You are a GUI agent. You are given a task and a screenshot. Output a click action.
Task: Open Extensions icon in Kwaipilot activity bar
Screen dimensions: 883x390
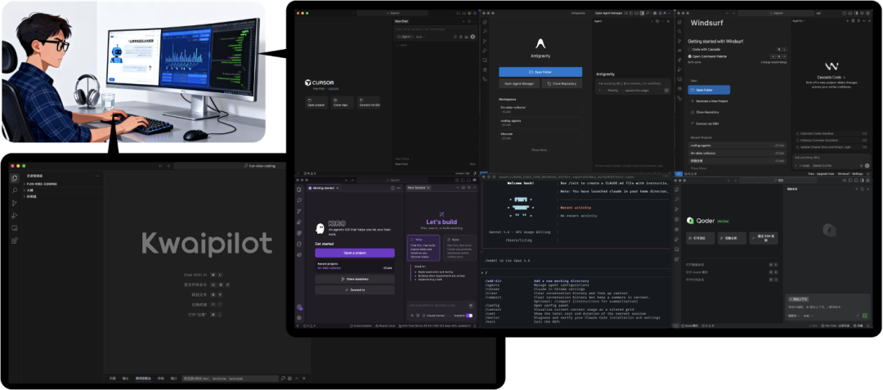click(15, 240)
